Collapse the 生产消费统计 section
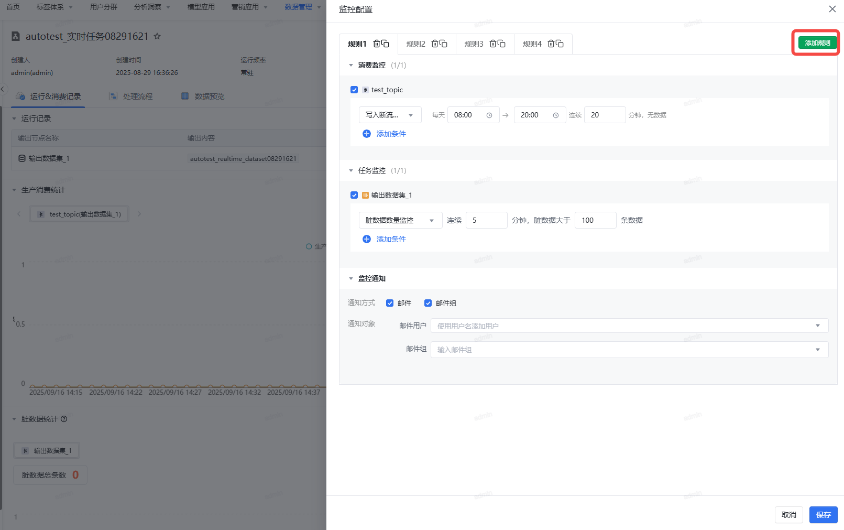Screen dimensions: 844x530 [x=14, y=190]
